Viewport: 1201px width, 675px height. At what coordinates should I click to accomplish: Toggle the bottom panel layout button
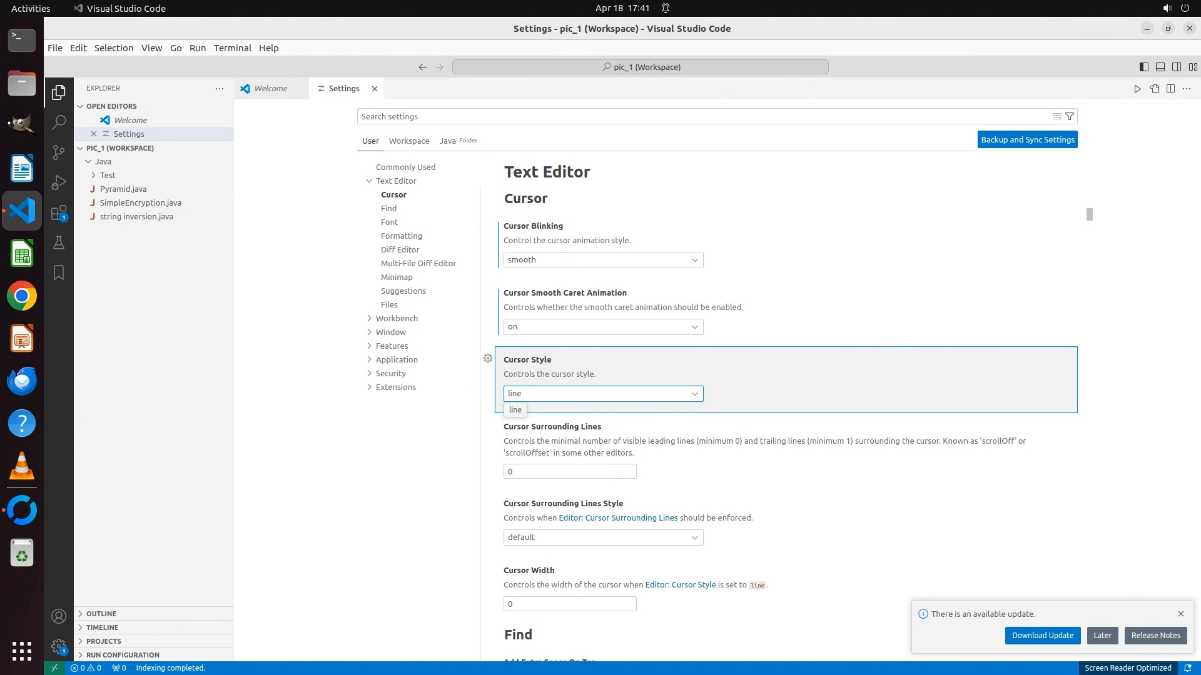point(1160,67)
